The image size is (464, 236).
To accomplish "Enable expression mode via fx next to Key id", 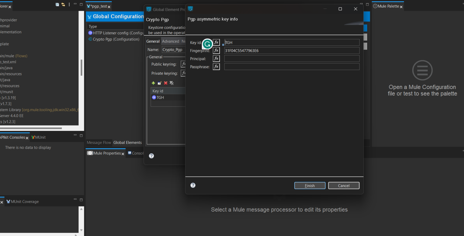I will click(x=217, y=42).
